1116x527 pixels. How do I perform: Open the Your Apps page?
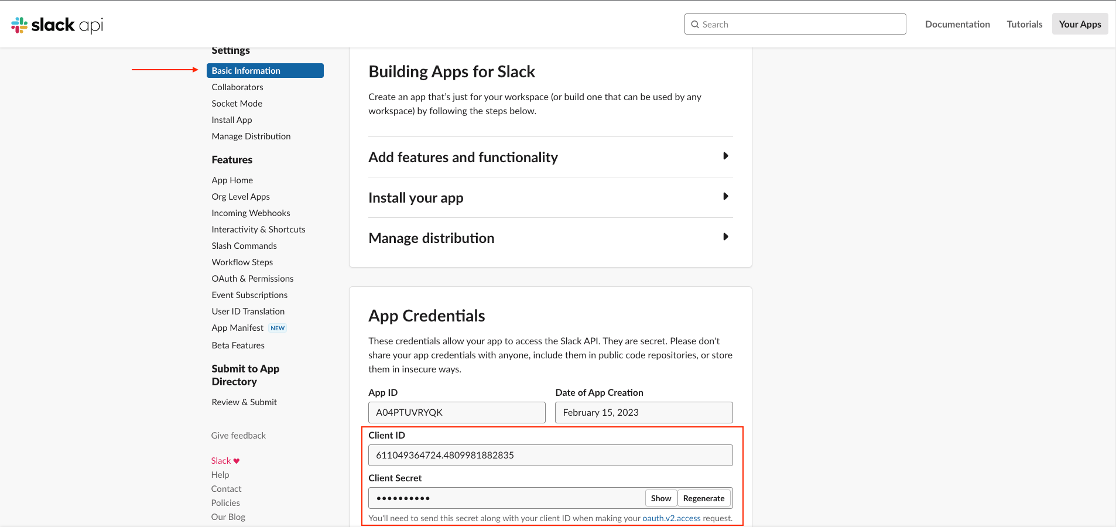(1080, 24)
